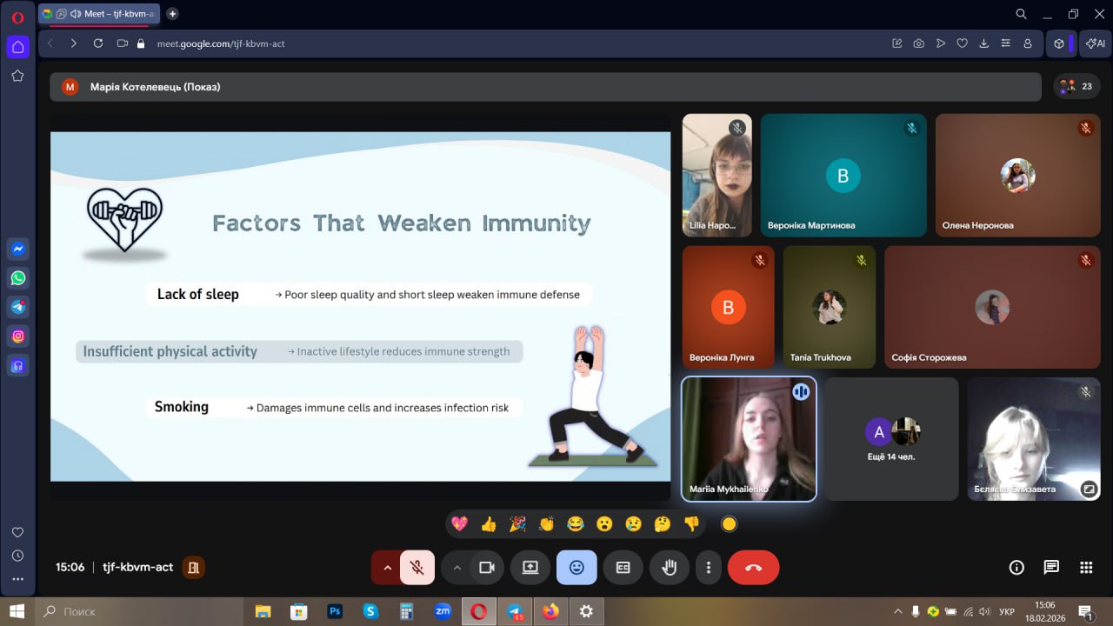Expand audio settings arrow beside microphone
Viewport: 1113px width, 626px height.
tap(386, 568)
